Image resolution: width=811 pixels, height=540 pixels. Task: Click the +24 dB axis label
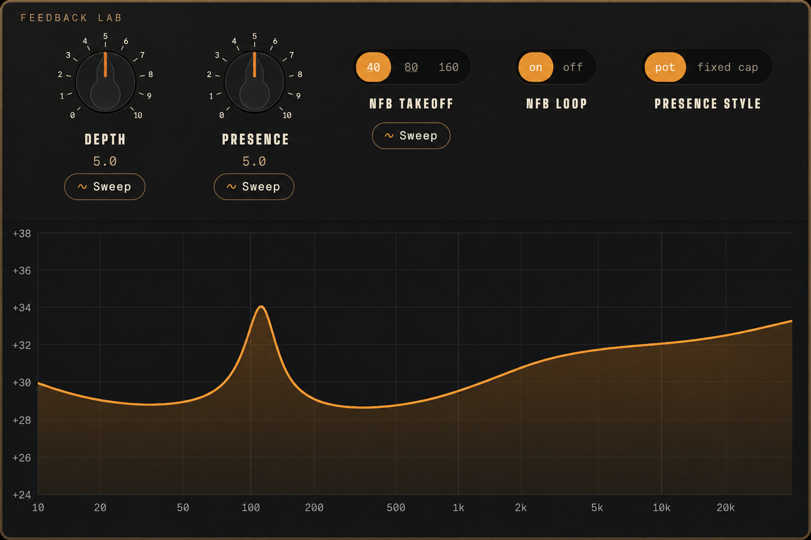22,495
